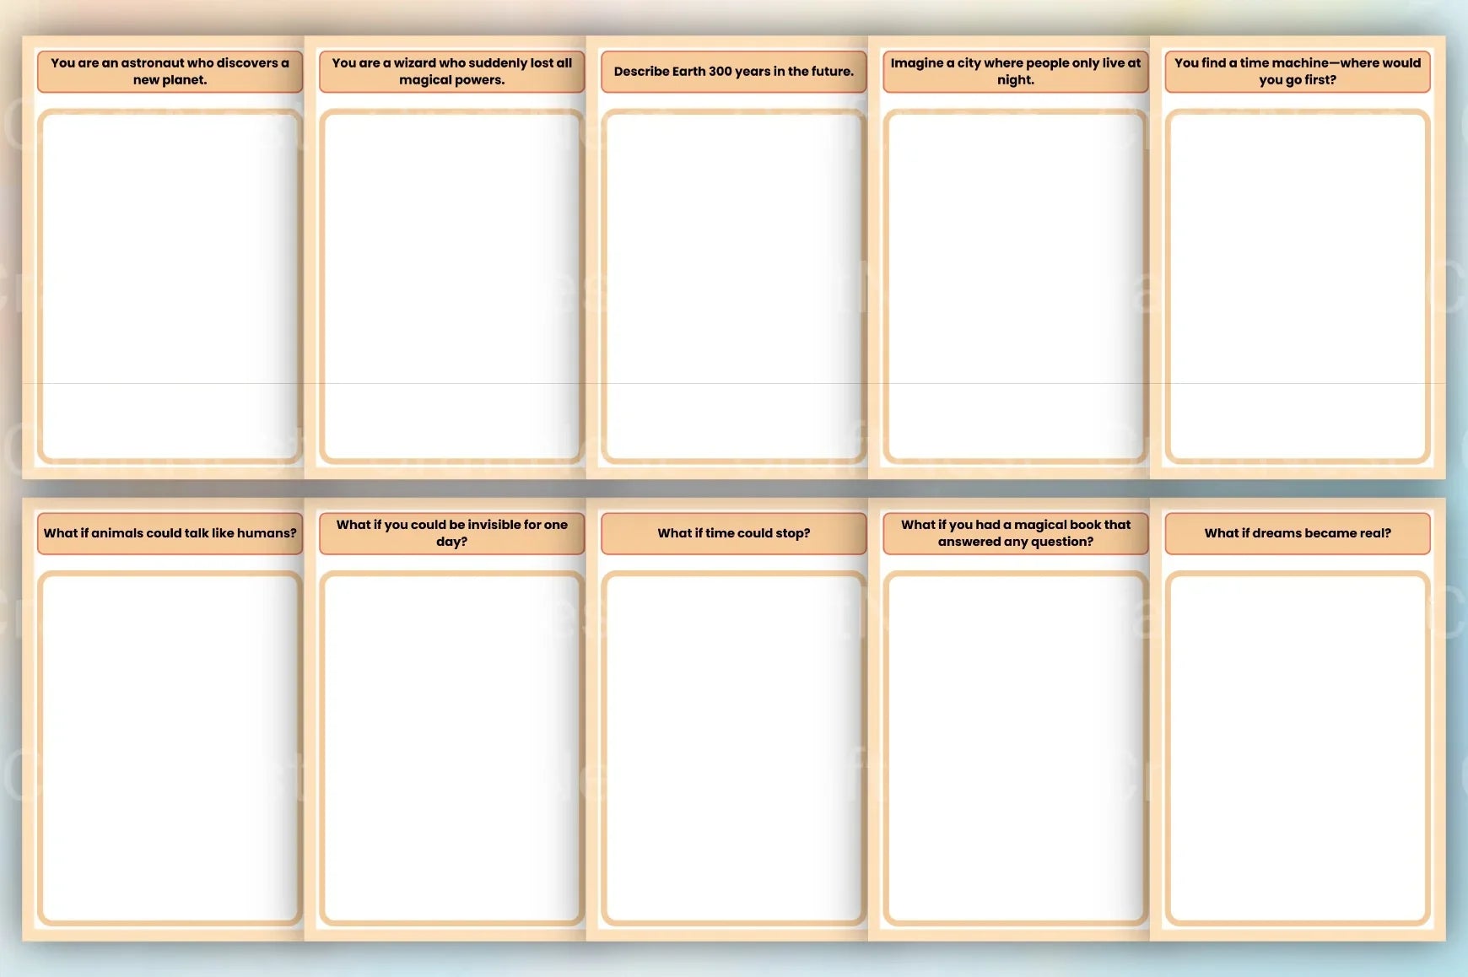Click the wizard lost magical powers prompt
The image size is (1468, 977).
pos(451,71)
